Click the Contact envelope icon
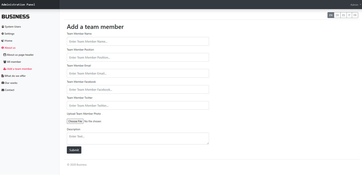This screenshot has width=362, height=175. point(3,90)
